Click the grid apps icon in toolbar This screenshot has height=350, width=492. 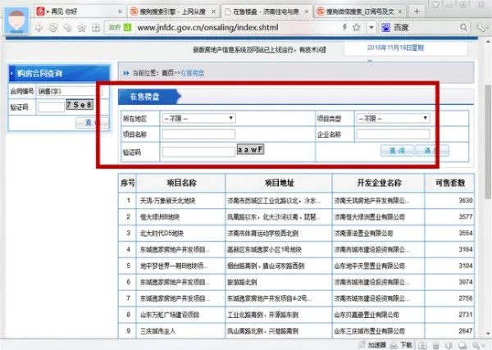point(96,28)
